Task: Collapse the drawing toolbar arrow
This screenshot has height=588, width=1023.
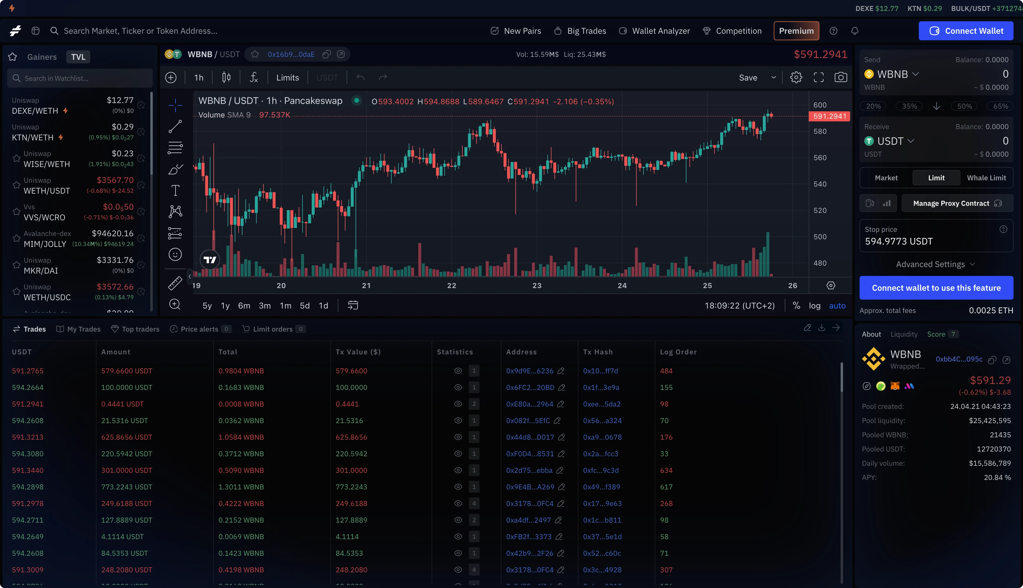Action: coord(190,277)
